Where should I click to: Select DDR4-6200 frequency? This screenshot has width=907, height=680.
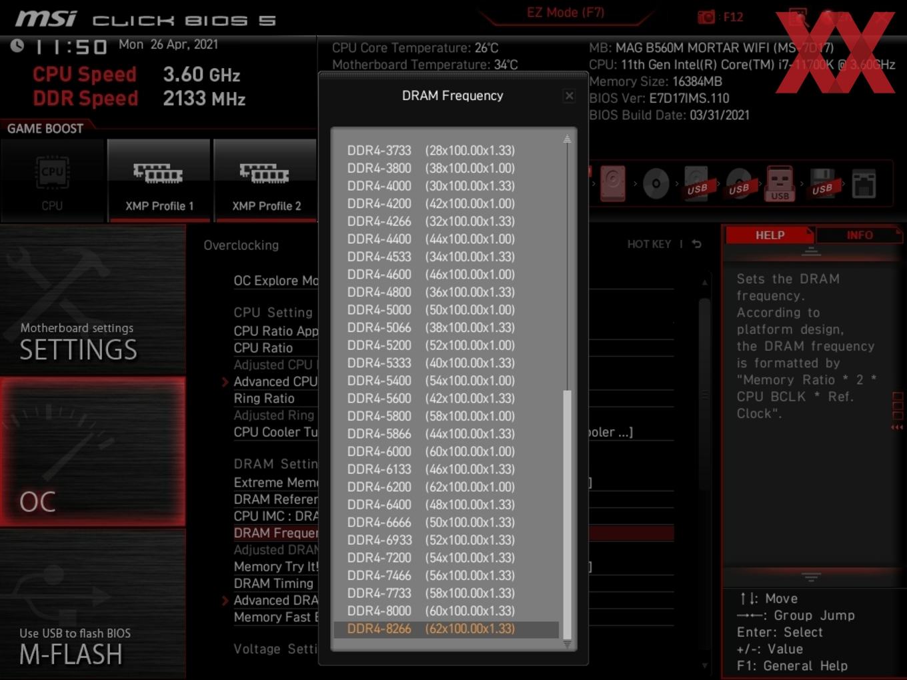point(446,487)
